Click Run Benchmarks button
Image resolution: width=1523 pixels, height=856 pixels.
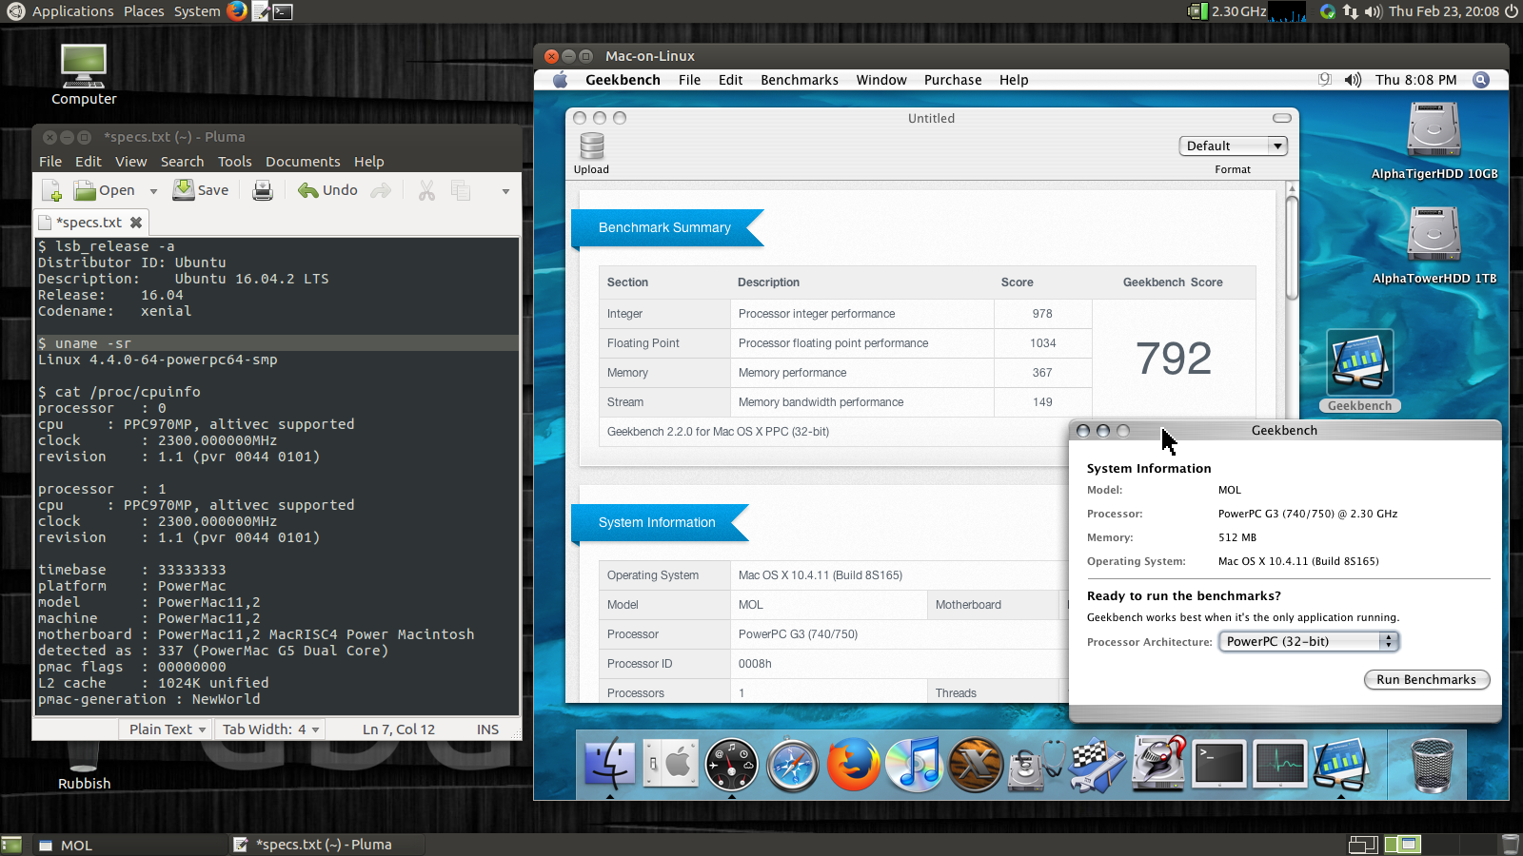tap(1426, 679)
